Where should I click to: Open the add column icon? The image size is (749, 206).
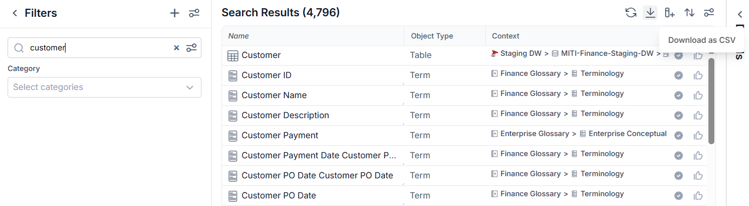click(670, 12)
